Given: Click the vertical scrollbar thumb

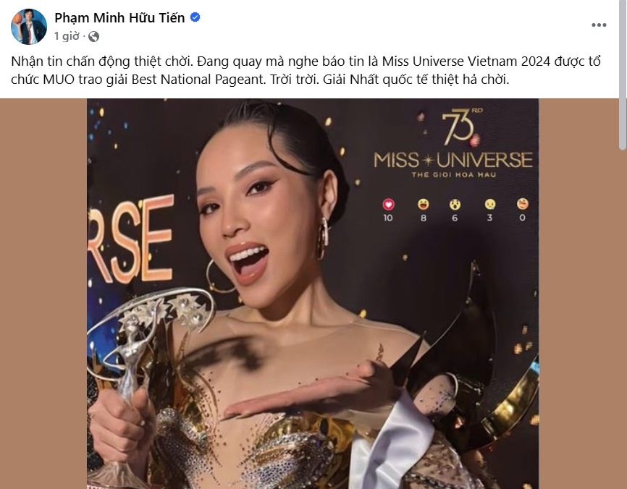Looking at the screenshot, I should [622, 75].
